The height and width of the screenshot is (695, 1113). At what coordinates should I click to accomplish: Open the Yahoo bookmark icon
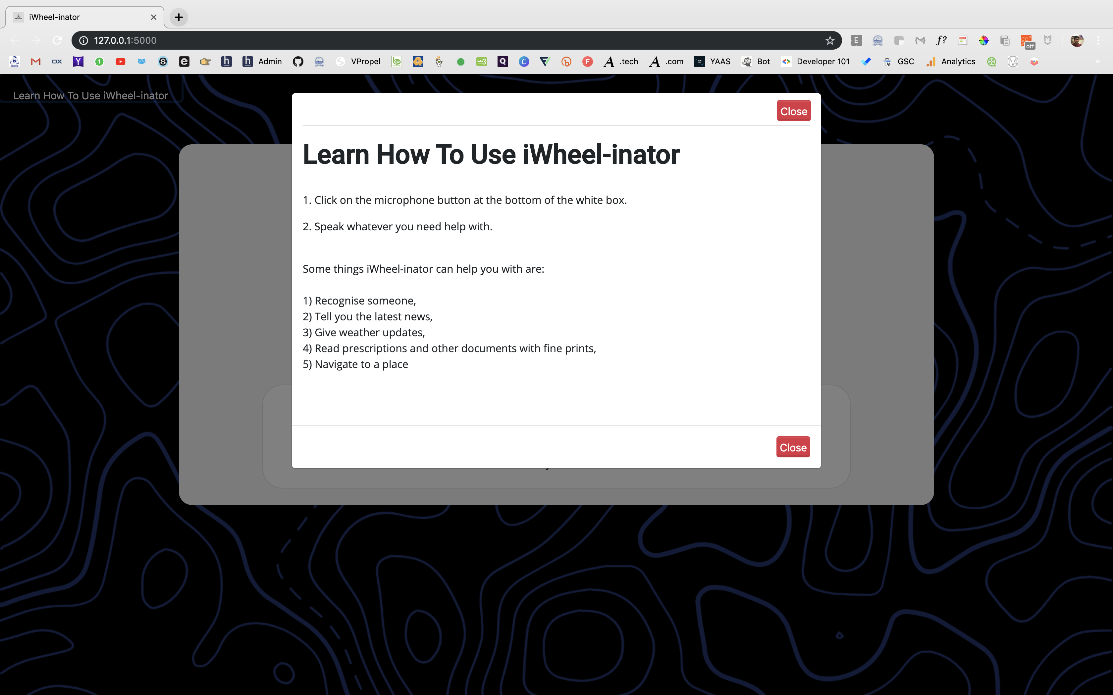tap(78, 62)
